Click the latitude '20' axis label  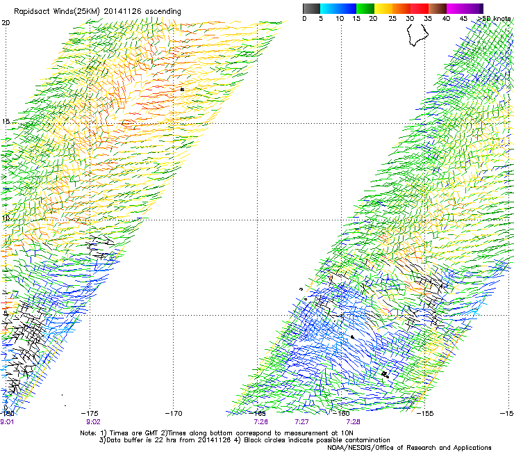(x=6, y=23)
